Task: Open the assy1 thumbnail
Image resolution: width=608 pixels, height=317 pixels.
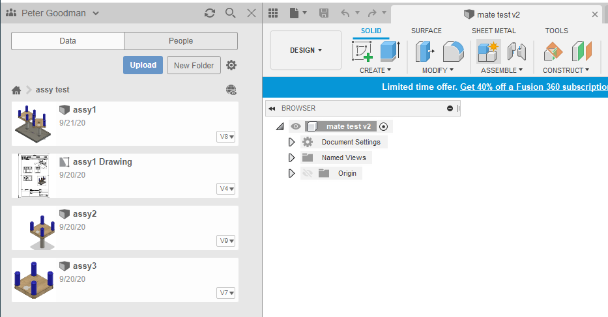Action: tap(33, 124)
